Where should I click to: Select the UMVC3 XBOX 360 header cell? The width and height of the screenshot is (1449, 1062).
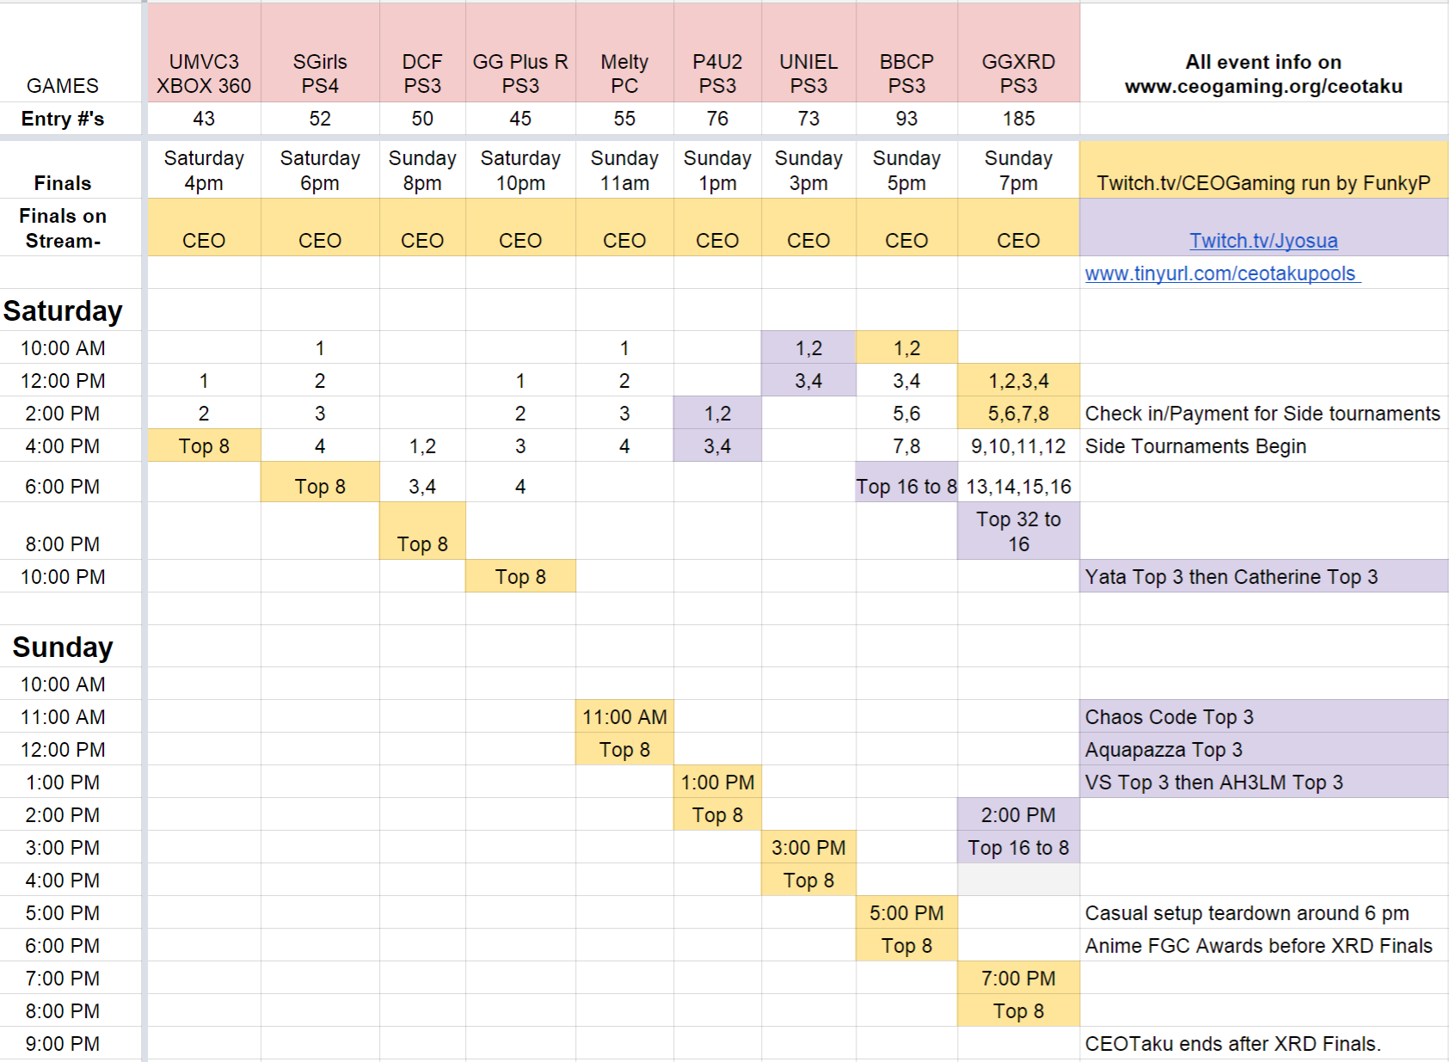point(203,74)
